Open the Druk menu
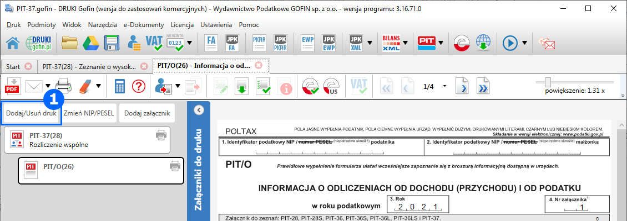 (14, 25)
